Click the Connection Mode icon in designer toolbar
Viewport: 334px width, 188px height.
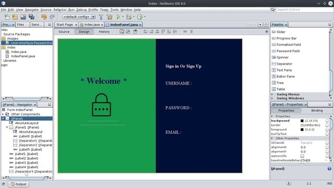(x=128, y=31)
